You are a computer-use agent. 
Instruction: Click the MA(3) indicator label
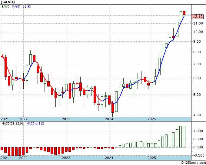coord(16,6)
